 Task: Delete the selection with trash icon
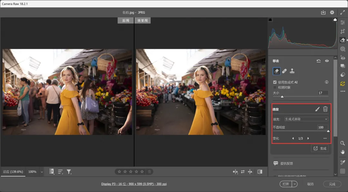[x=325, y=109]
